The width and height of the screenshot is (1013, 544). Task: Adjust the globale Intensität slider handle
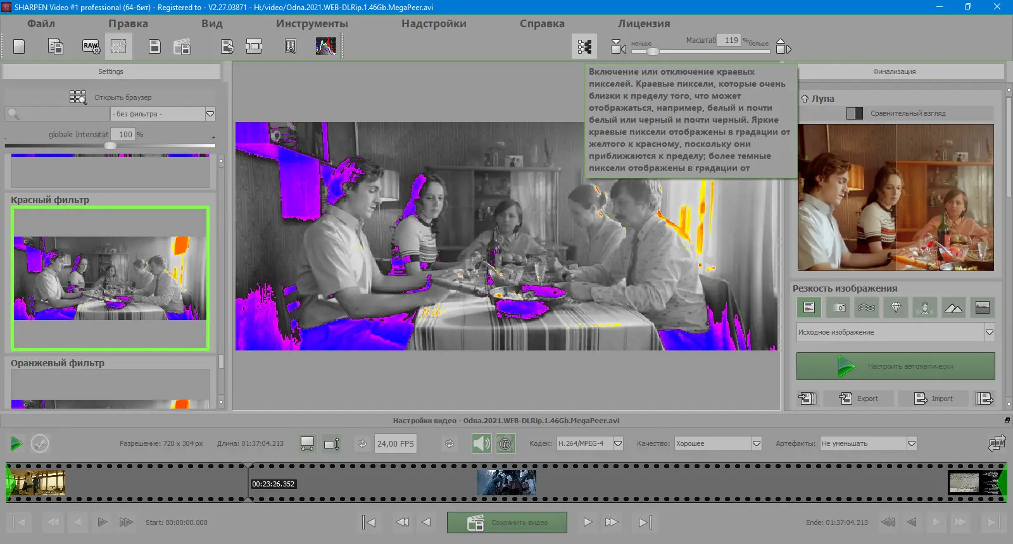tap(111, 145)
